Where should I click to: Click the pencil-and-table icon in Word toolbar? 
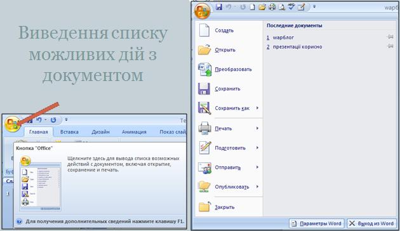point(302,7)
